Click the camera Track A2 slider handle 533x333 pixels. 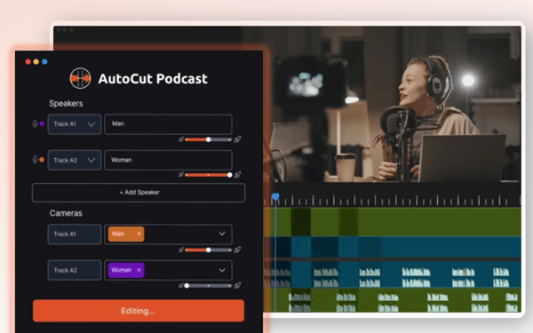(187, 285)
